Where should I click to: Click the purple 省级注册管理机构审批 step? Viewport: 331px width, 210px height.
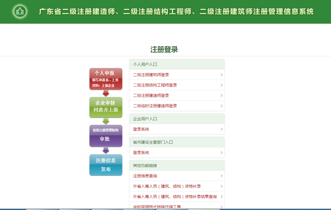point(106,136)
